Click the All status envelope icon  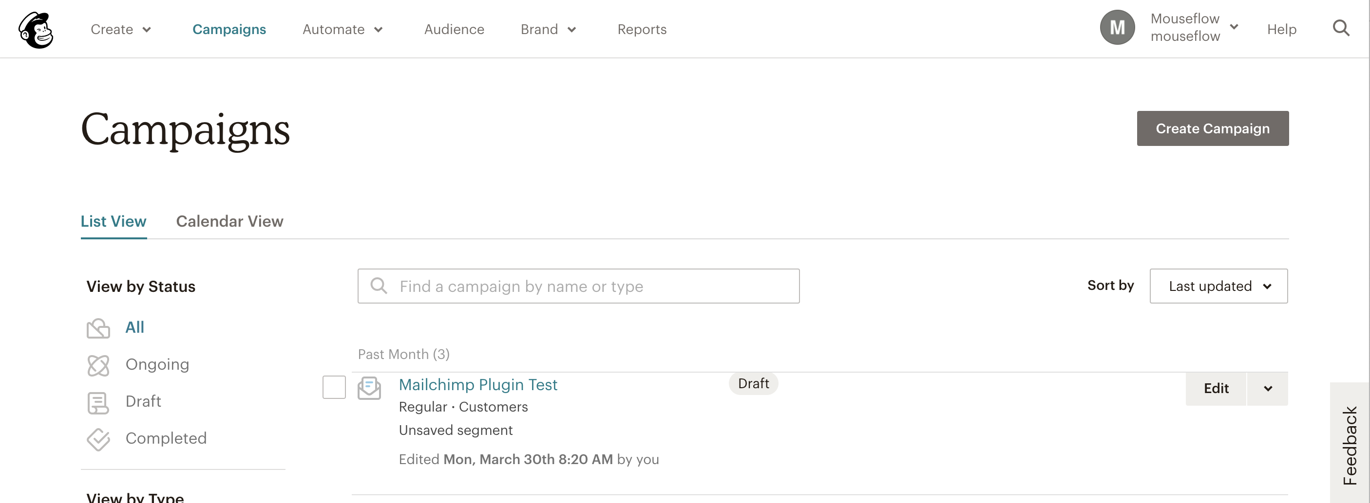coord(98,328)
